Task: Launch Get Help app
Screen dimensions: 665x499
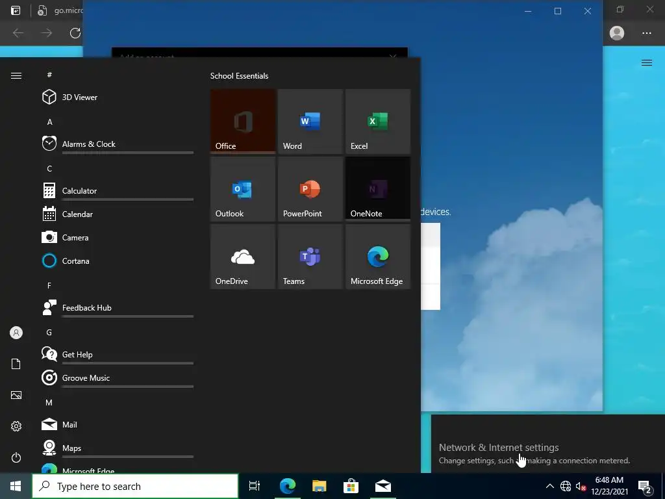Action: (118, 354)
